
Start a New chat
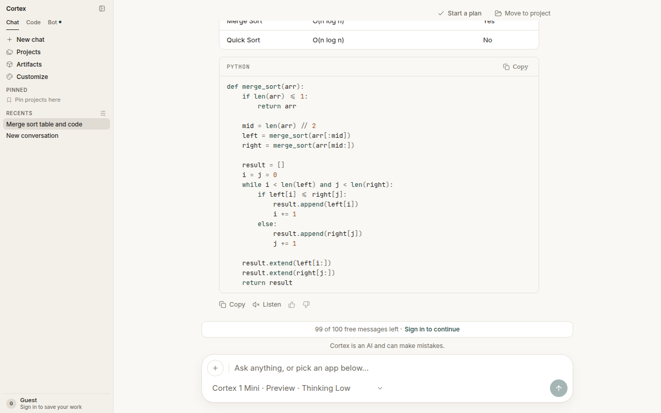56,39
